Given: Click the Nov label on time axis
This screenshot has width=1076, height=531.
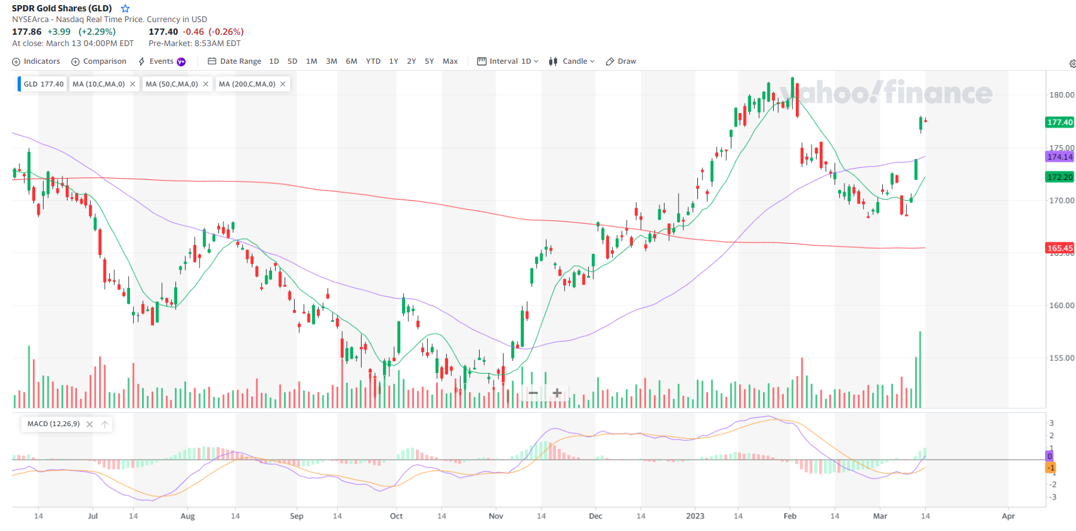Looking at the screenshot, I should [496, 516].
